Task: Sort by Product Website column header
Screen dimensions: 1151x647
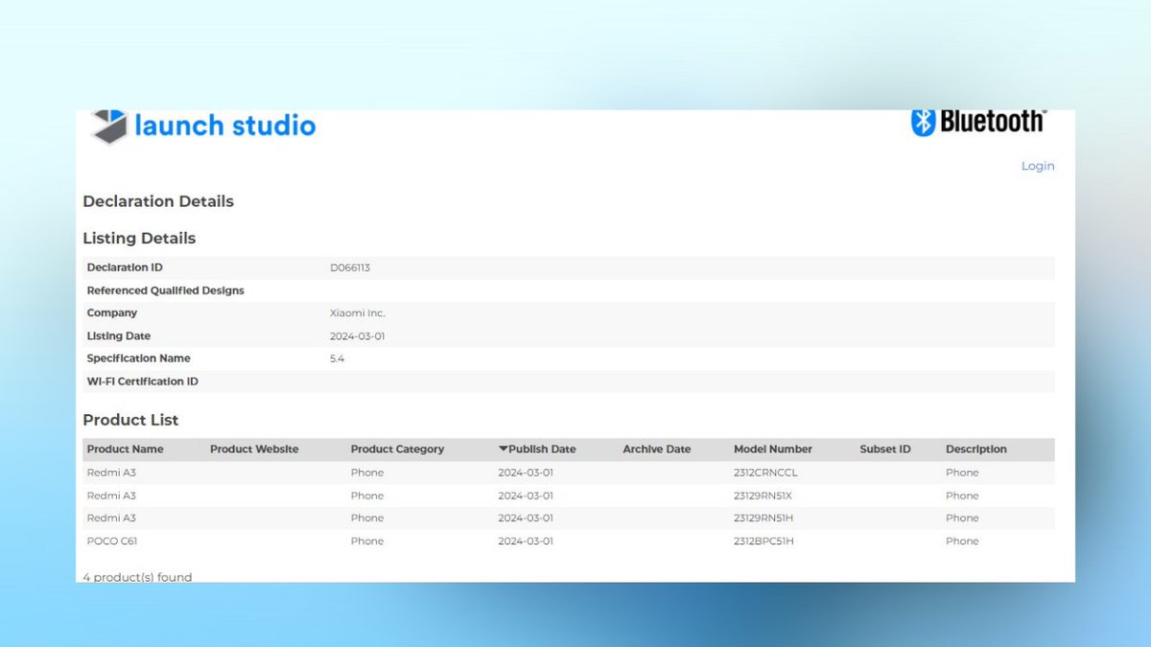Action: point(254,449)
